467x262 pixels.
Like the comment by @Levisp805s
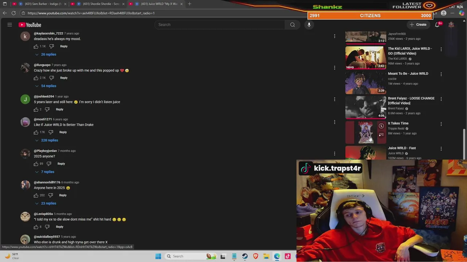click(x=36, y=227)
